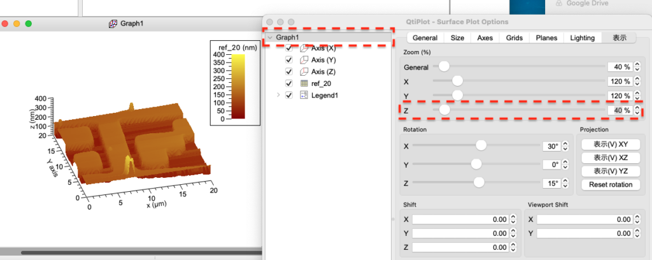This screenshot has width=652, height=260.
Task: Click the Rotation Y 0° stepper arrows
Action: click(x=565, y=165)
